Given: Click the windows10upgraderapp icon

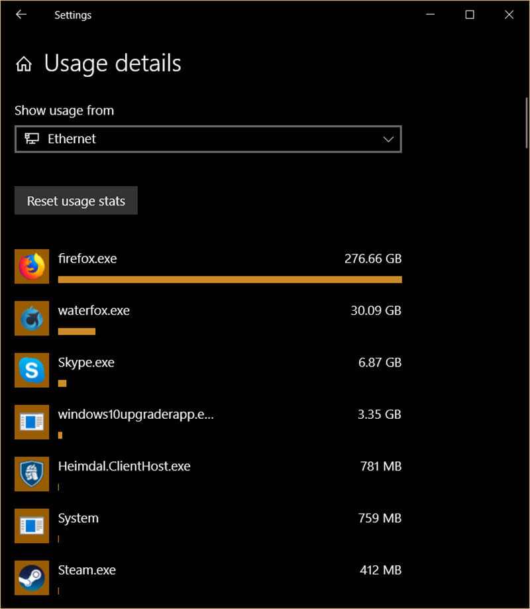Looking at the screenshot, I should (x=32, y=422).
